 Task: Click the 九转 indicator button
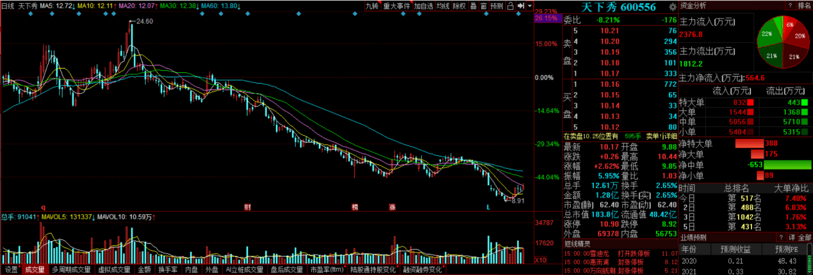(x=372, y=6)
